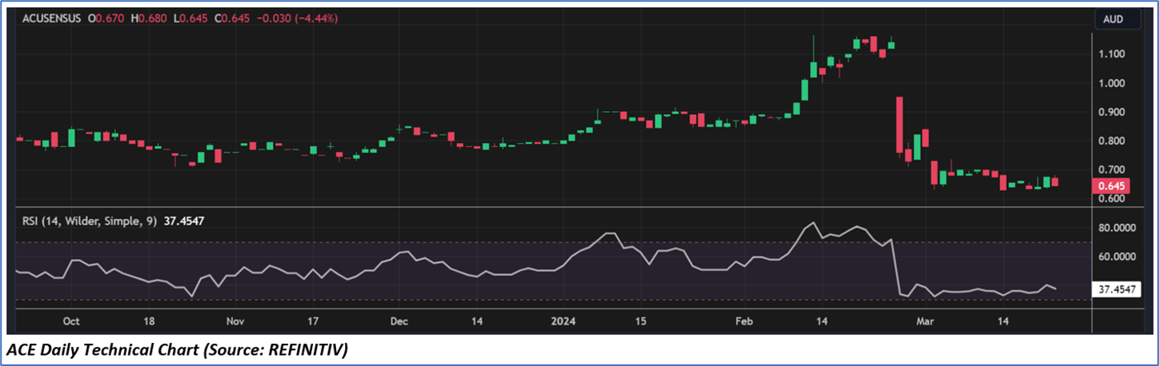Select the Dec label on time axis

(399, 321)
